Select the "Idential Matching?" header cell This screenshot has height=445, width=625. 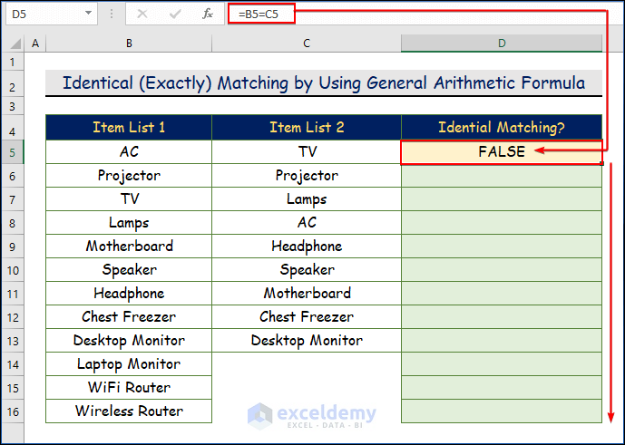coord(501,128)
